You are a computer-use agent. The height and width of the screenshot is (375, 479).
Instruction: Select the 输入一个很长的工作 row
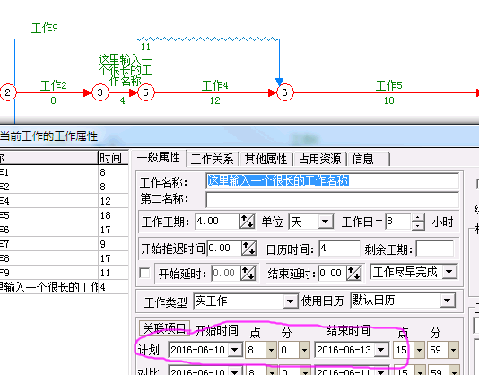point(65,287)
